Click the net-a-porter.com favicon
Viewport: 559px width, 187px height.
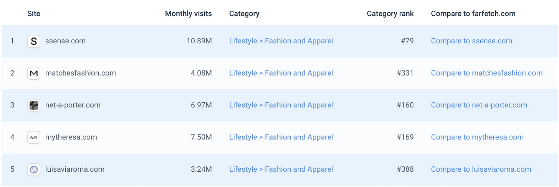click(34, 105)
